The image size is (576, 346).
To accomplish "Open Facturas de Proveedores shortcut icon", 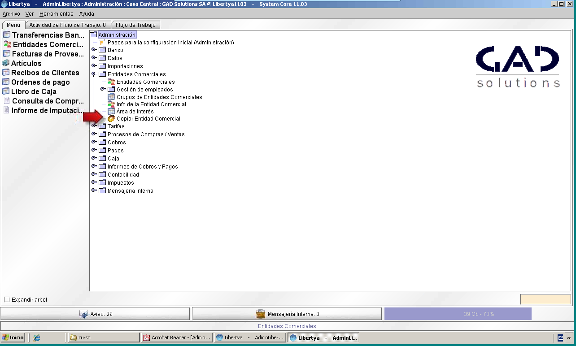I will click(x=7, y=54).
